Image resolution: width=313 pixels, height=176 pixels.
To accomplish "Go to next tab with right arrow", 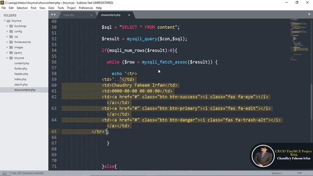I will (55, 15).
